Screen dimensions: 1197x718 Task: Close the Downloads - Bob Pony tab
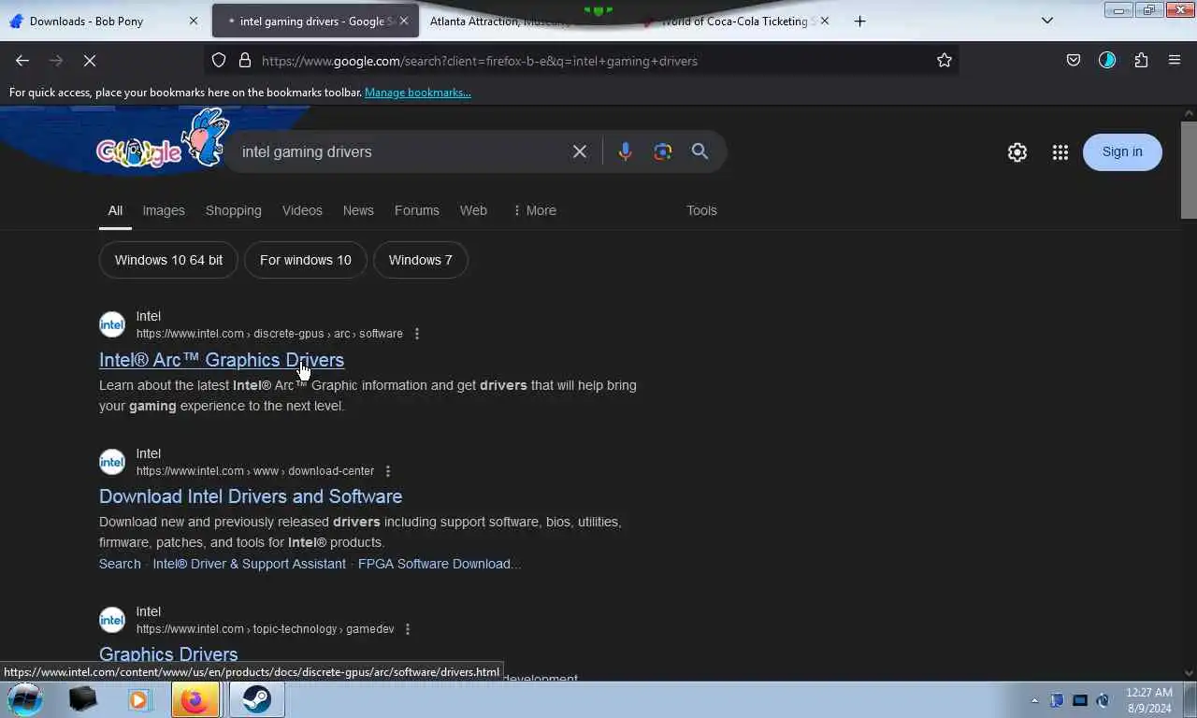click(194, 21)
